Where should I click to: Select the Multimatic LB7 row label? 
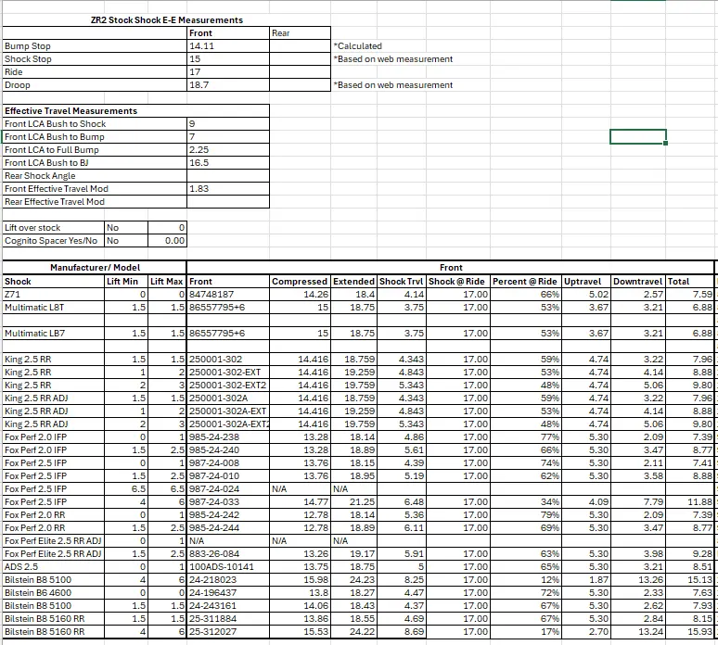(x=53, y=332)
